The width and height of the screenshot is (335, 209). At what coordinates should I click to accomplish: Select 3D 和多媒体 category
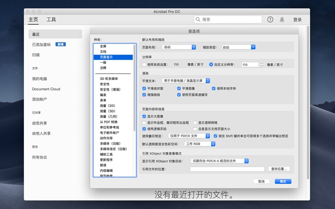coord(109,79)
